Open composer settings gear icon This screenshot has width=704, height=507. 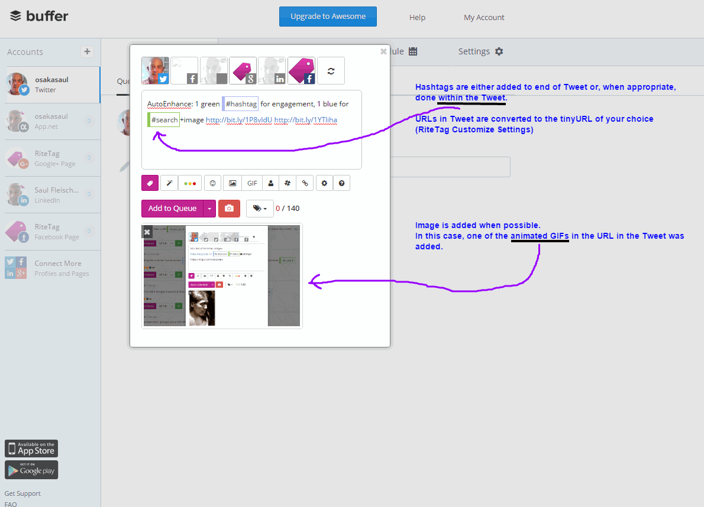click(x=324, y=183)
